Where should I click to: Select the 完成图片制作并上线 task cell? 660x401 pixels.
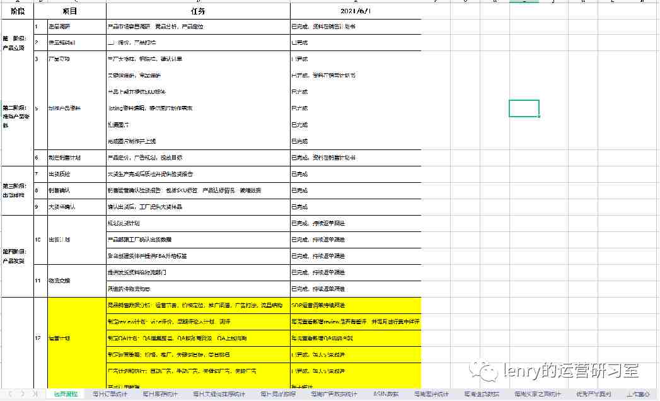click(198, 141)
